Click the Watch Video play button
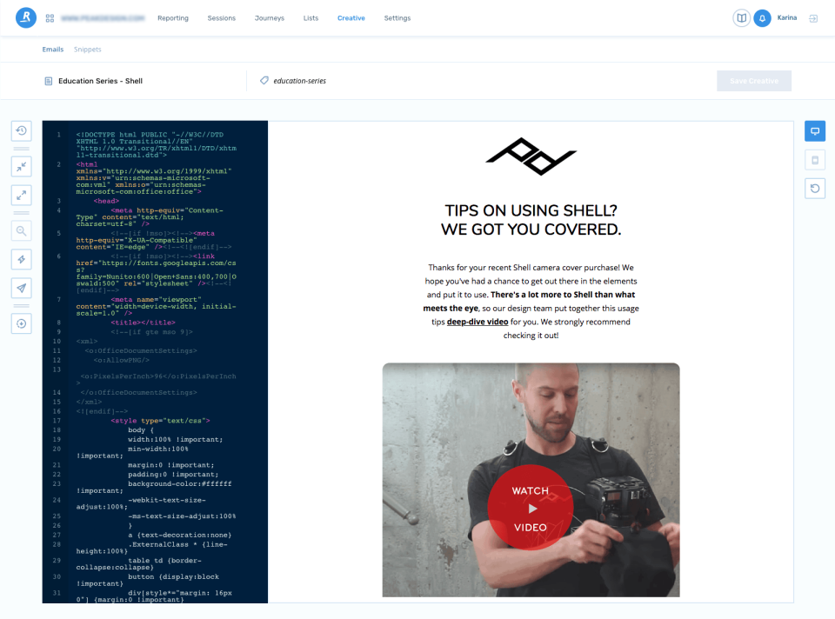Image resolution: width=835 pixels, height=619 pixels. tap(531, 507)
